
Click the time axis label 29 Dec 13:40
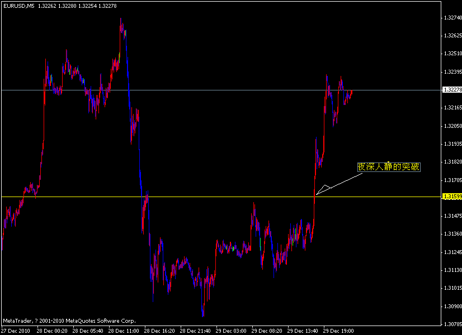tap(303, 331)
